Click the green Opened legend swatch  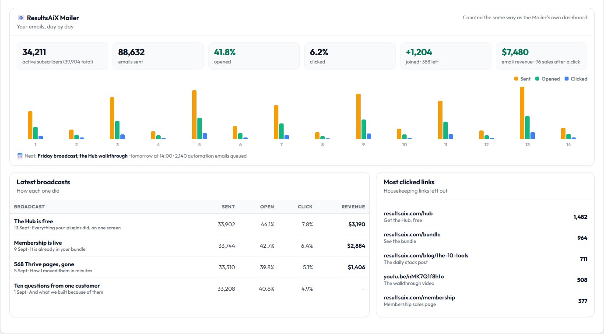click(537, 79)
